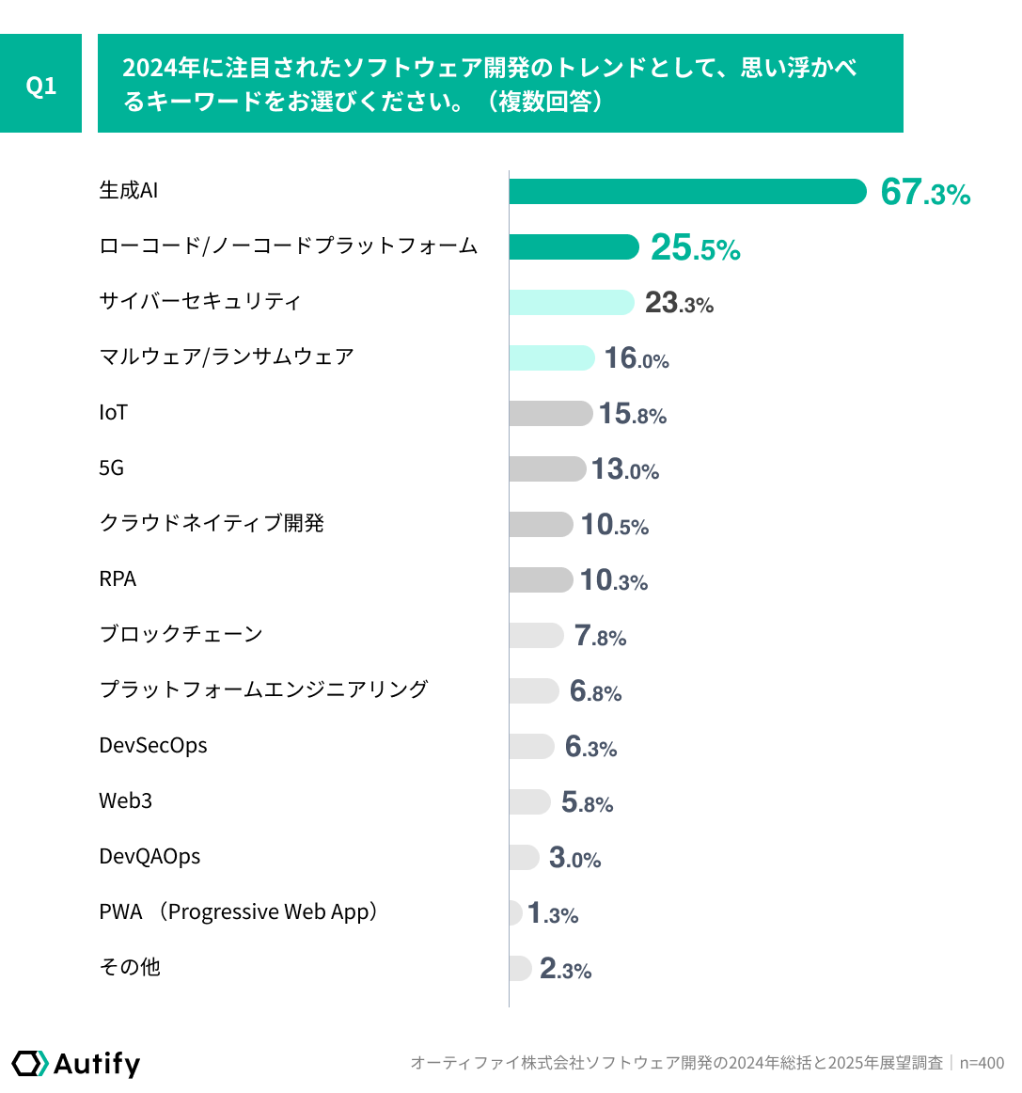1022x1093 pixels.
Task: Click the Q1 badge
Action: [x=40, y=84]
